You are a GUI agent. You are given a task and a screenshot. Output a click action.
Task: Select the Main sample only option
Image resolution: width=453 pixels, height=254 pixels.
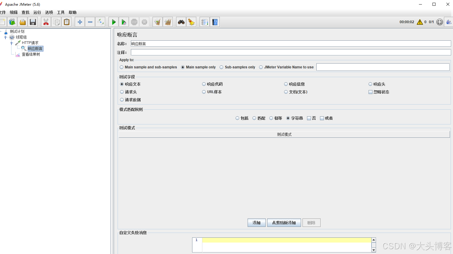pyautogui.click(x=198, y=67)
